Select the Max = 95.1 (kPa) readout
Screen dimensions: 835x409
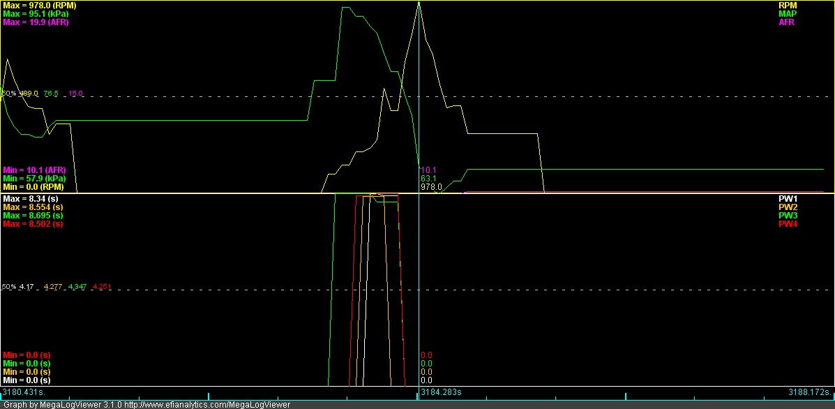click(36, 14)
